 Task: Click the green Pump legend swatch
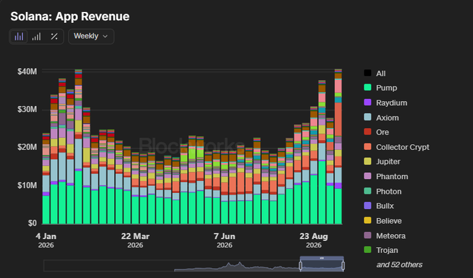[367, 88]
